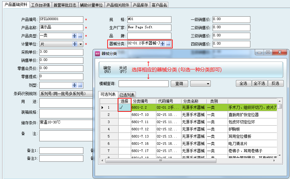This screenshot has height=179, width=290.
Task: Click the plus icon in 计量单位 field
Action: pyautogui.click(x=75, y=44)
